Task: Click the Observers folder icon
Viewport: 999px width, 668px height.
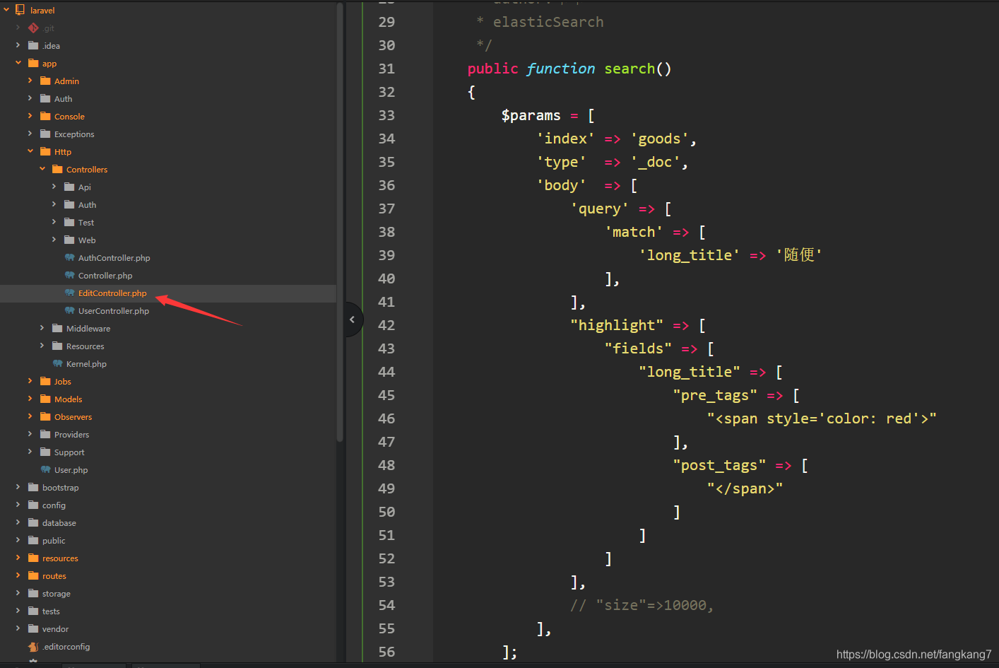Action: [45, 416]
